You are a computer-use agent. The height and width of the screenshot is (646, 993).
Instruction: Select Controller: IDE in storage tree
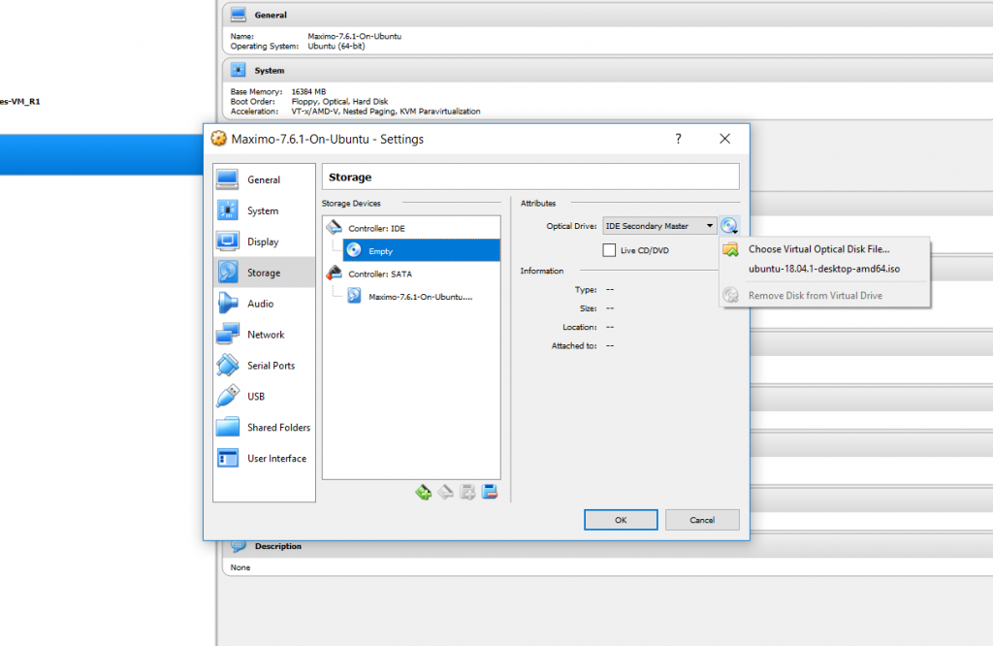click(x=376, y=229)
